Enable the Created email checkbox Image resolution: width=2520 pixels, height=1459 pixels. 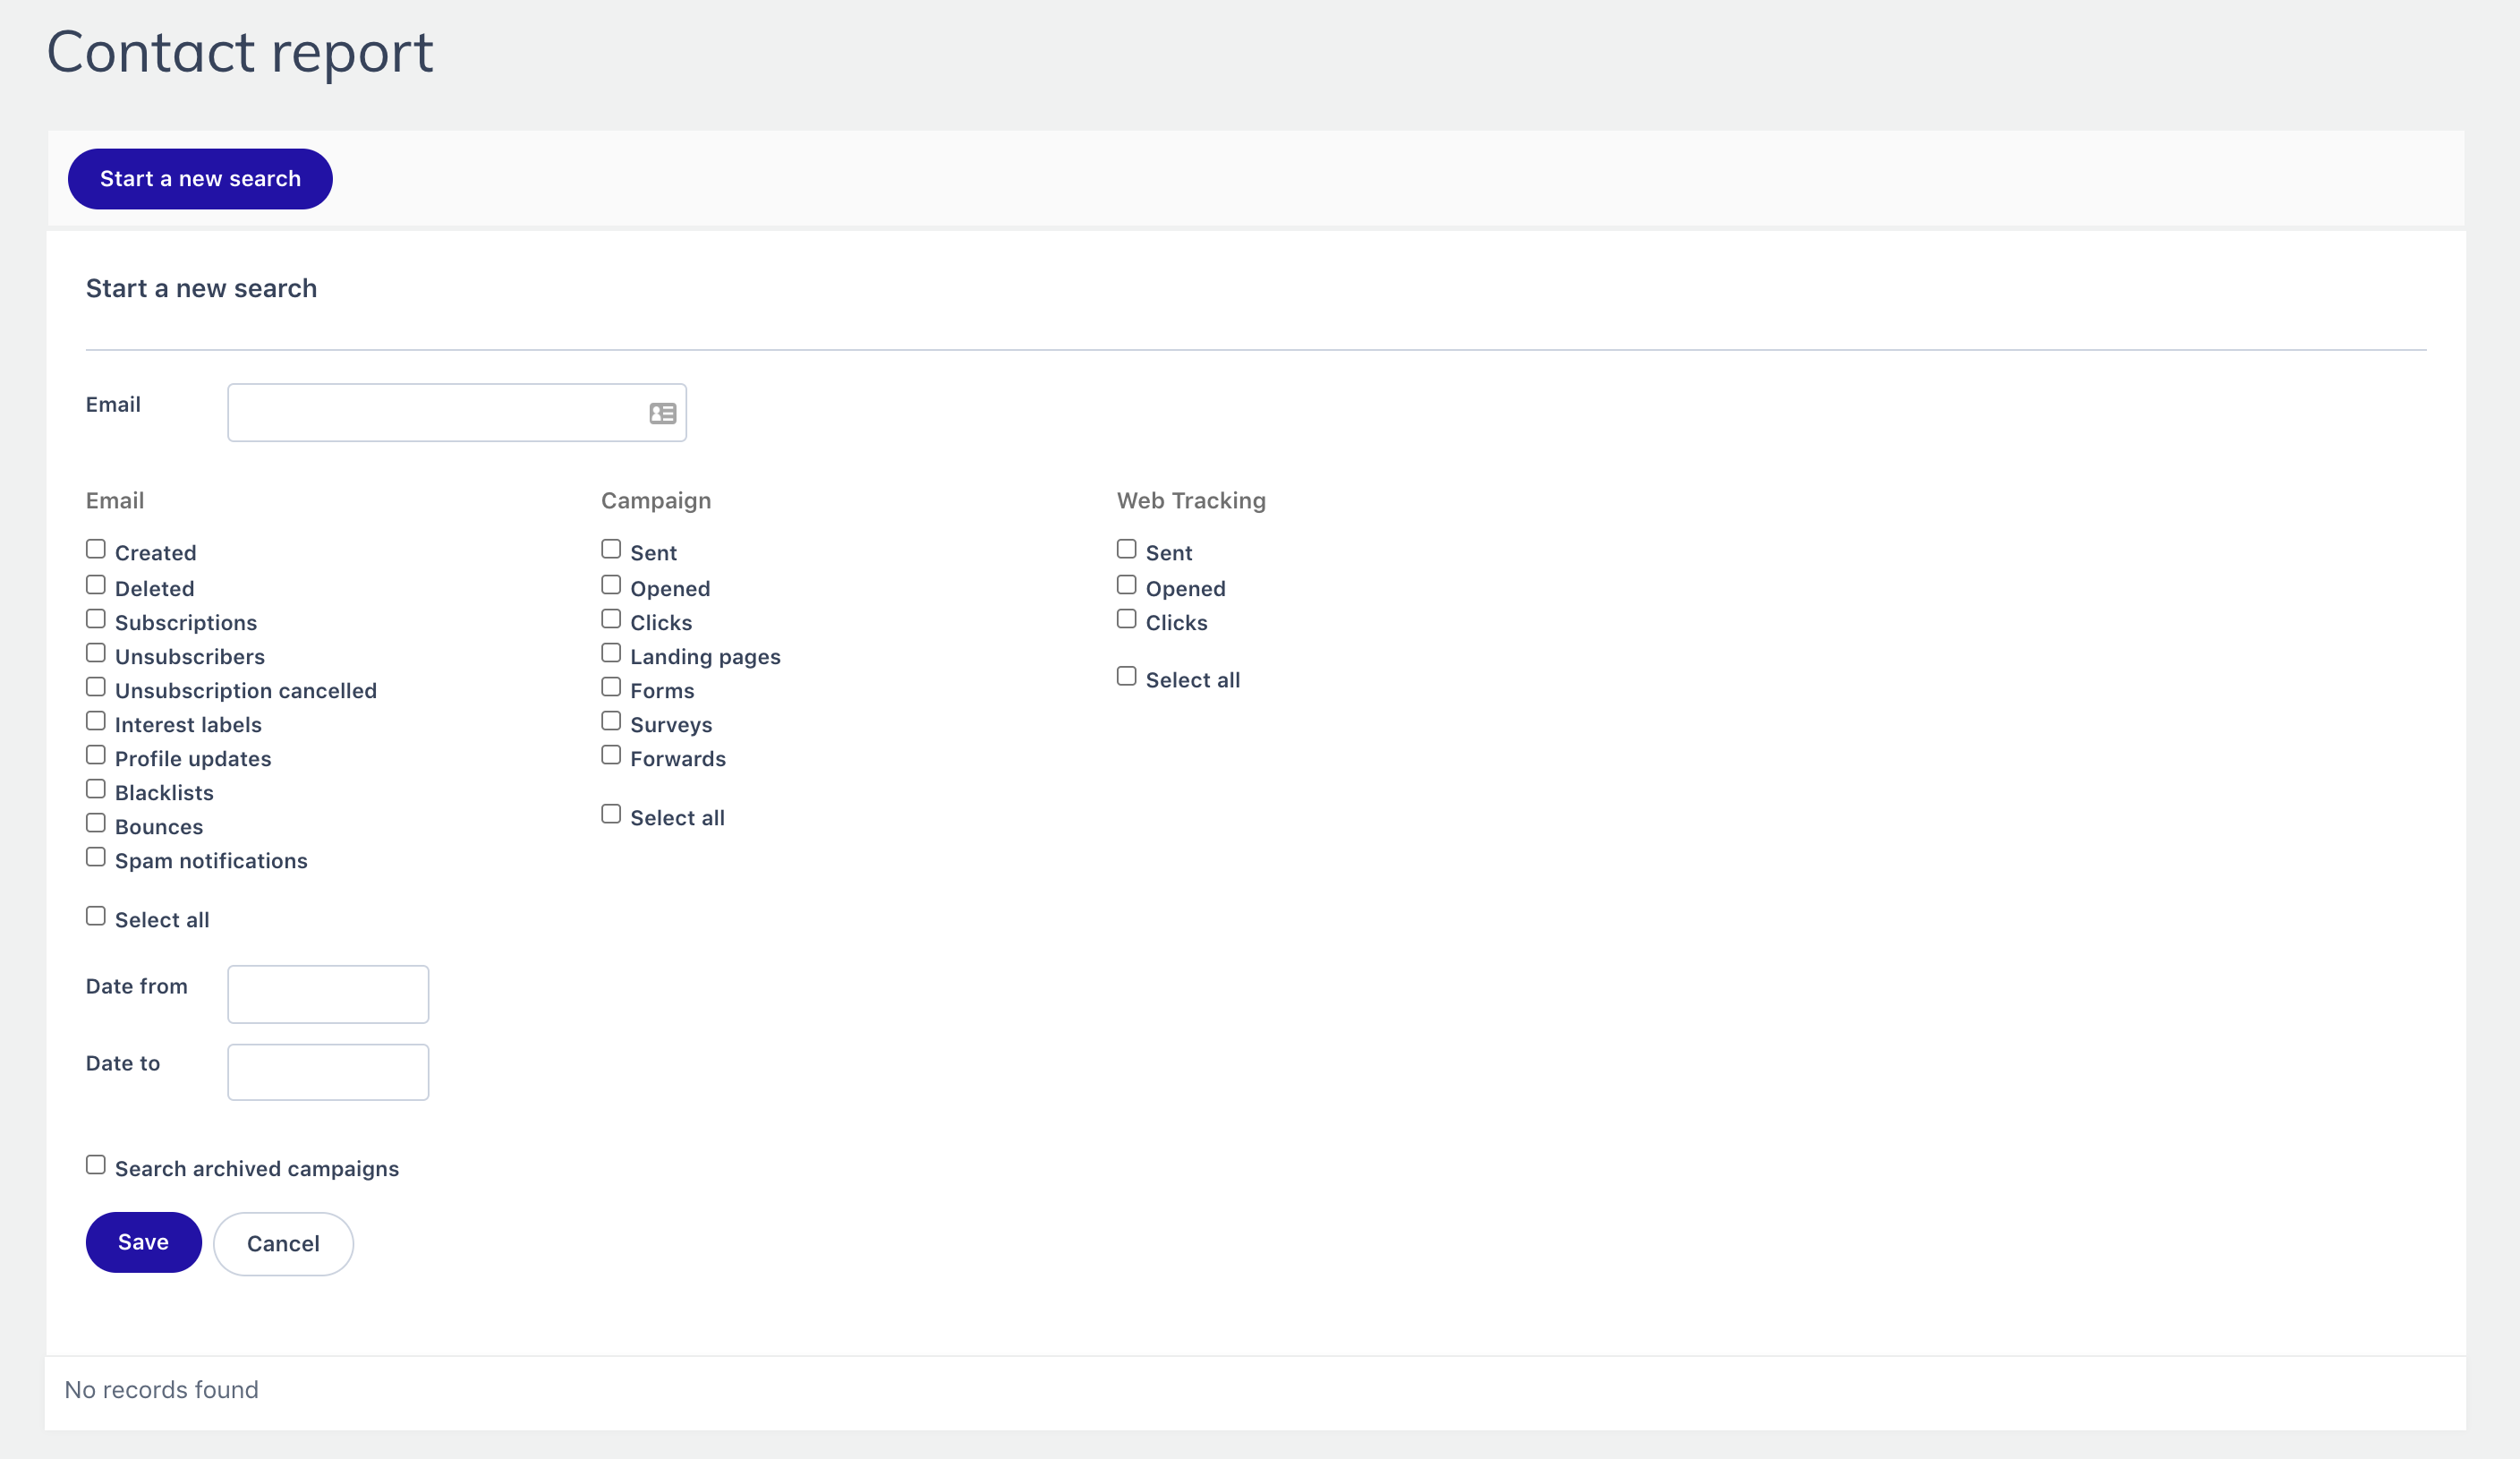click(96, 549)
